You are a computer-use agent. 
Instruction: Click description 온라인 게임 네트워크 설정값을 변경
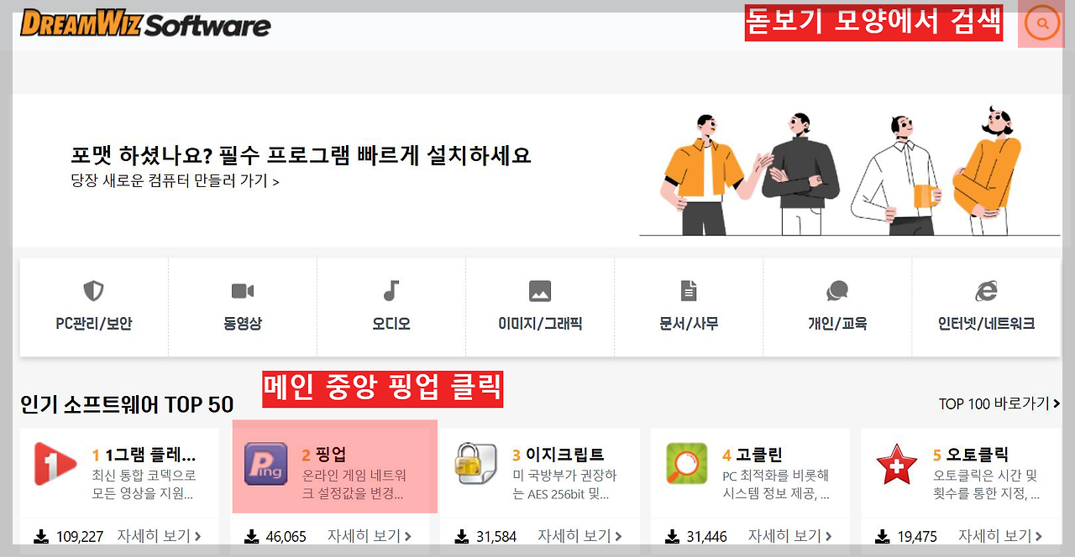click(354, 485)
